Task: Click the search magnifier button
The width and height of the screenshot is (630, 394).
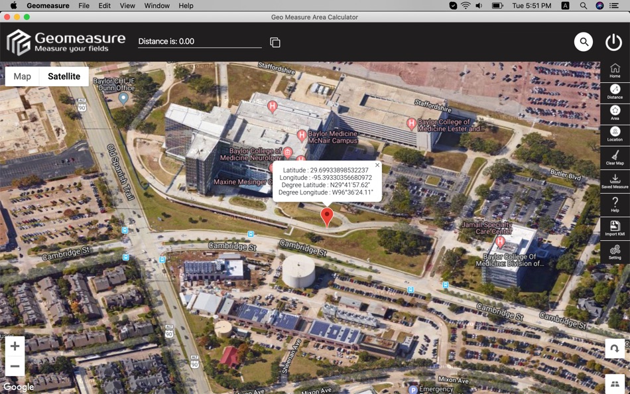Action: [x=584, y=41]
